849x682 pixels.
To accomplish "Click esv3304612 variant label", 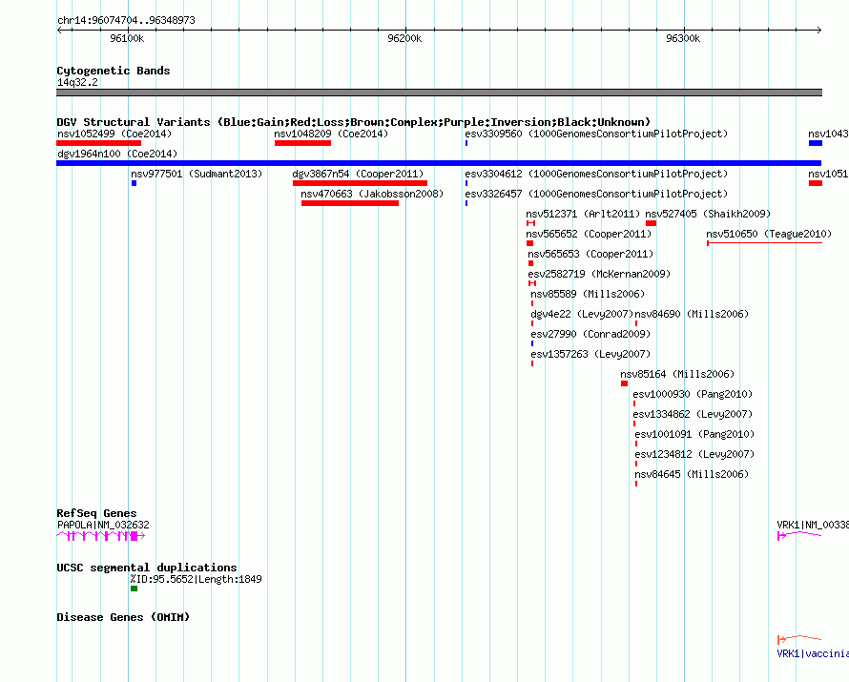I will coord(596,174).
